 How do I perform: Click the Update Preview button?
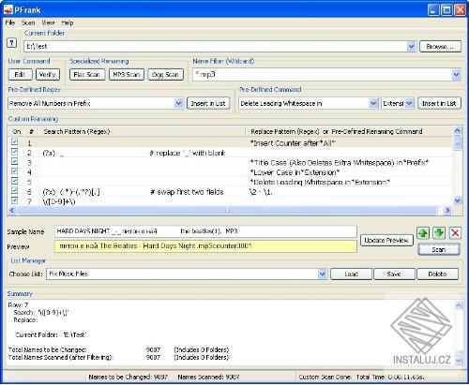tap(386, 241)
